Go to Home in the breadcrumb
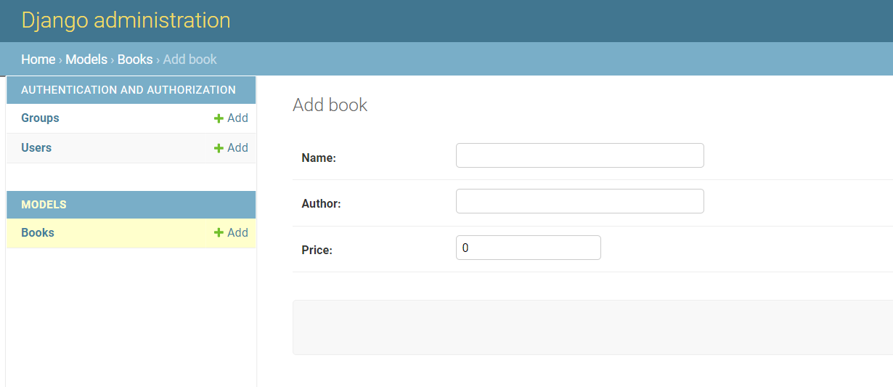The width and height of the screenshot is (893, 387). pos(38,60)
